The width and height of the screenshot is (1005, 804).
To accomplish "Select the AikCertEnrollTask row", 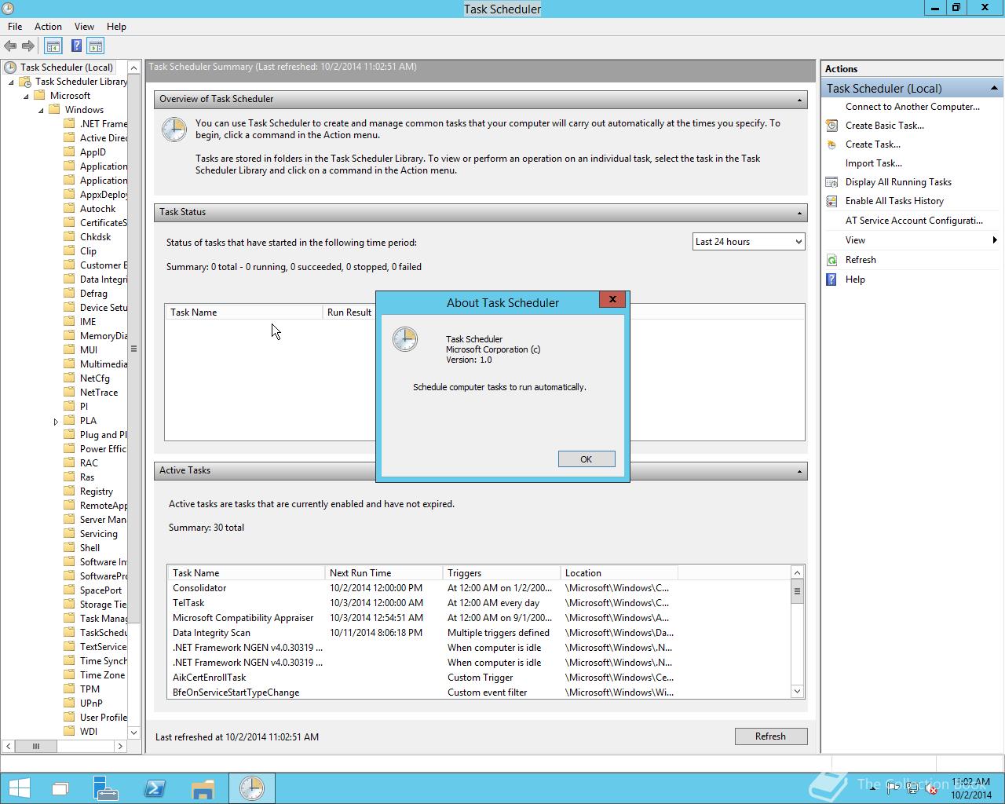I will point(479,678).
